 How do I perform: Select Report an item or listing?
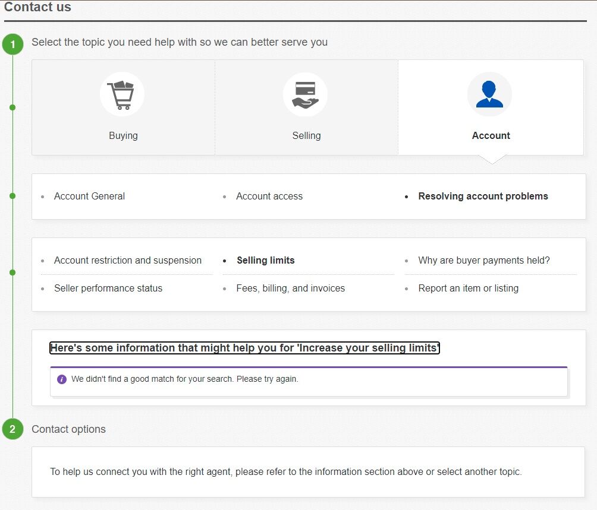(468, 288)
